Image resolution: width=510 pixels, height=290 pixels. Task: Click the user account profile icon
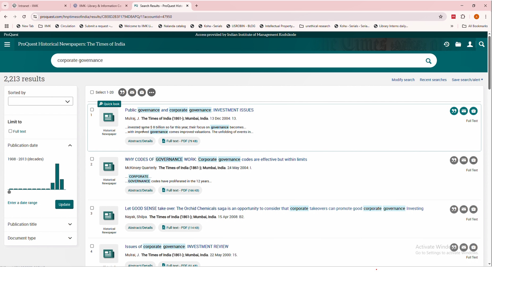click(470, 45)
